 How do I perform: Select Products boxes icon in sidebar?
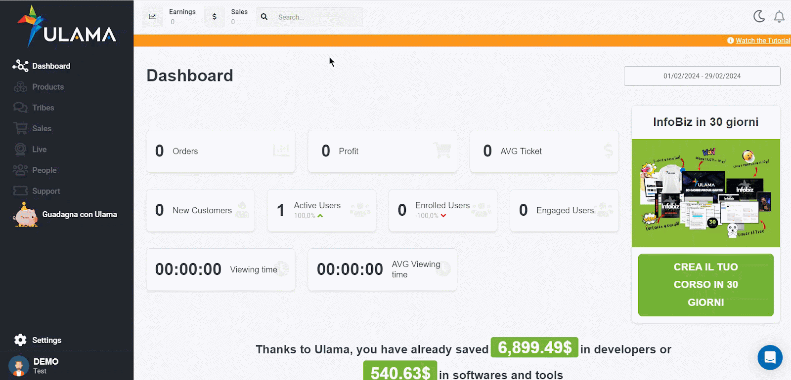20,87
